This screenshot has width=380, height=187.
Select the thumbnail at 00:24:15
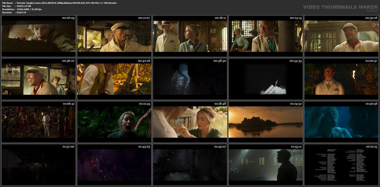click(x=266, y=36)
